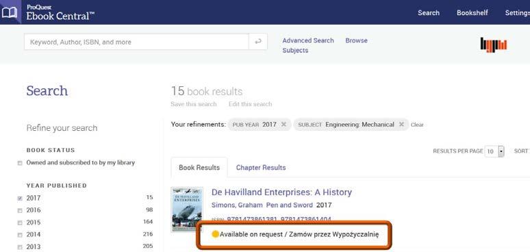Image resolution: width=530 pixels, height=252 pixels.
Task: Select the Book Results tab
Action: tap(199, 168)
